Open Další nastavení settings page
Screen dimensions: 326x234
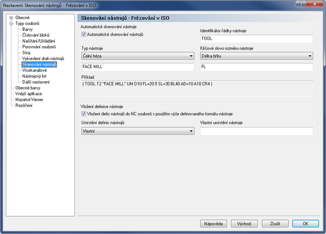(36, 82)
